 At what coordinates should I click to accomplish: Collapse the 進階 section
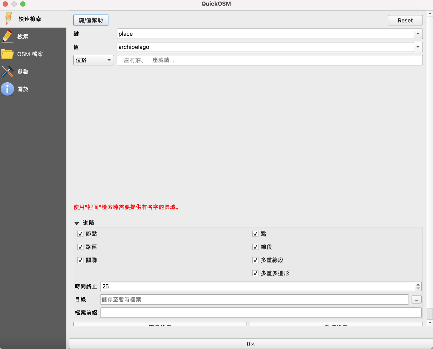click(x=77, y=223)
